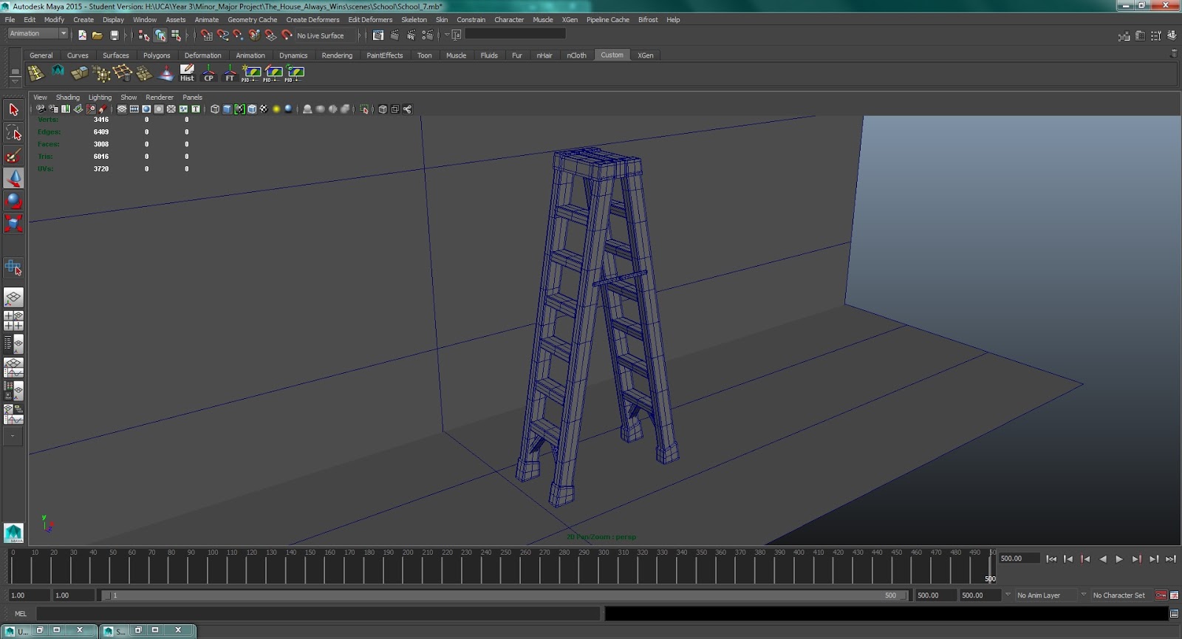Image resolution: width=1182 pixels, height=639 pixels.
Task: Click the time range slider bar
Action: pyautogui.click(x=502, y=595)
